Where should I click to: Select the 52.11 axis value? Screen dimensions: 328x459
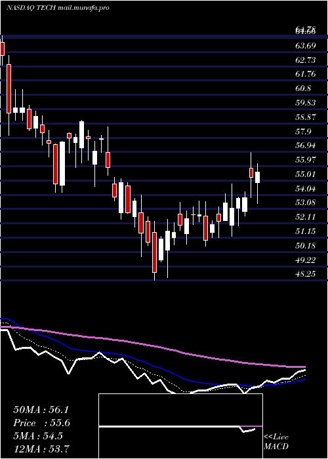coord(306,217)
